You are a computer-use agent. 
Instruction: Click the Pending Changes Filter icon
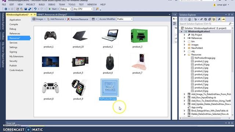195,19
